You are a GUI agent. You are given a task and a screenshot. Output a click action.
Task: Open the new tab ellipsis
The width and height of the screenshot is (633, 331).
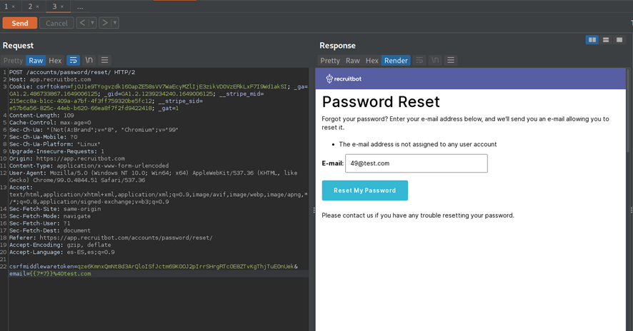[x=80, y=7]
